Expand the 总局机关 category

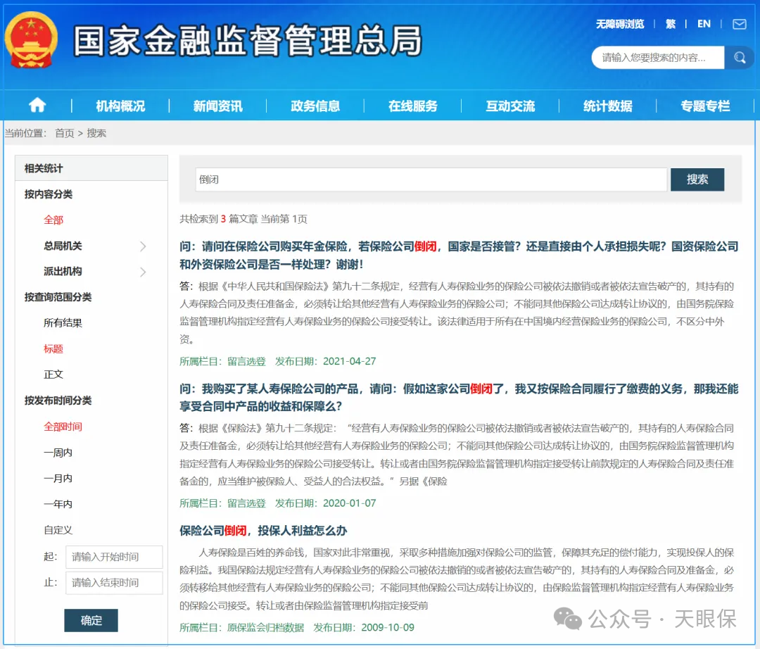click(63, 246)
